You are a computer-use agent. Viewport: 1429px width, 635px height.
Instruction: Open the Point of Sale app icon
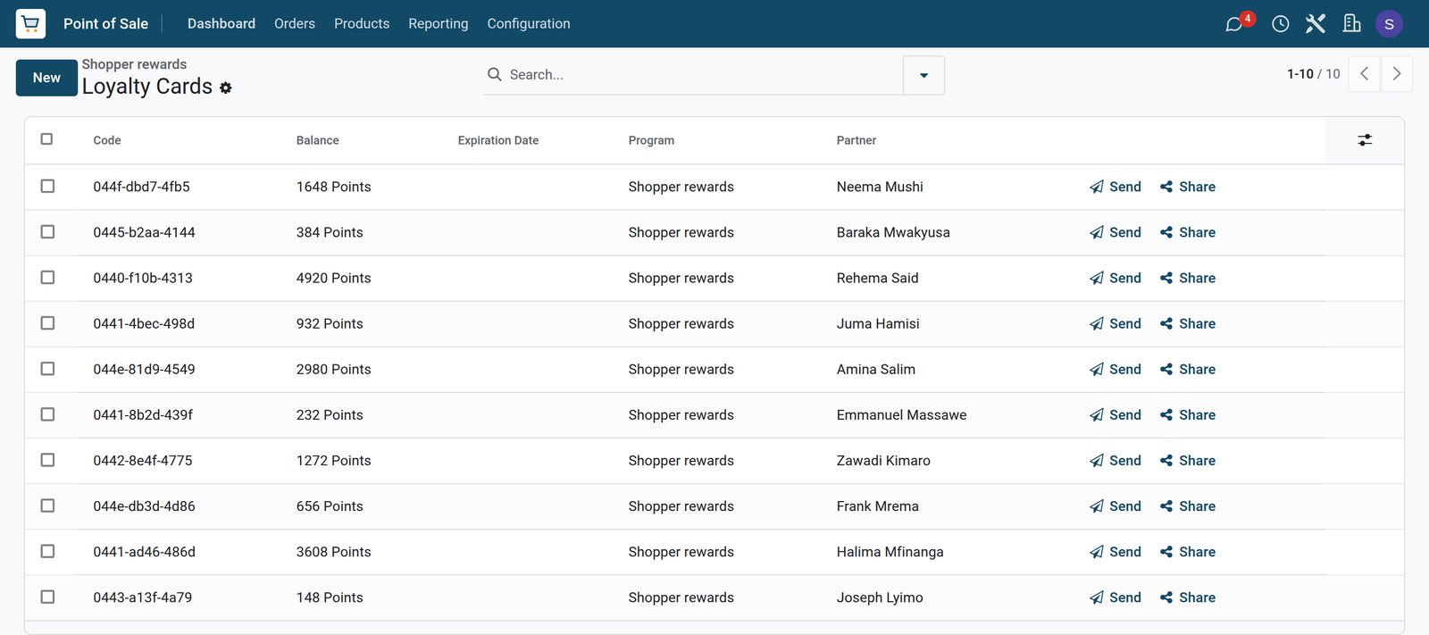click(x=30, y=23)
